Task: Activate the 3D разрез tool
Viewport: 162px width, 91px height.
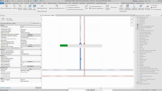Action: (34, 7)
